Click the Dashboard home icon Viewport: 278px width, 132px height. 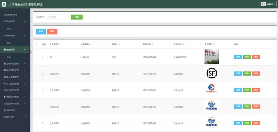tap(5, 15)
